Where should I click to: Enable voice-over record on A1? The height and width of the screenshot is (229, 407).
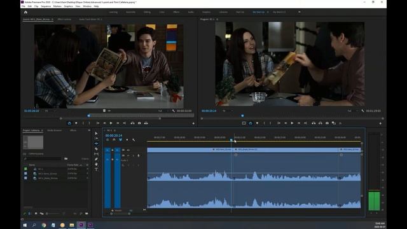tap(139, 155)
